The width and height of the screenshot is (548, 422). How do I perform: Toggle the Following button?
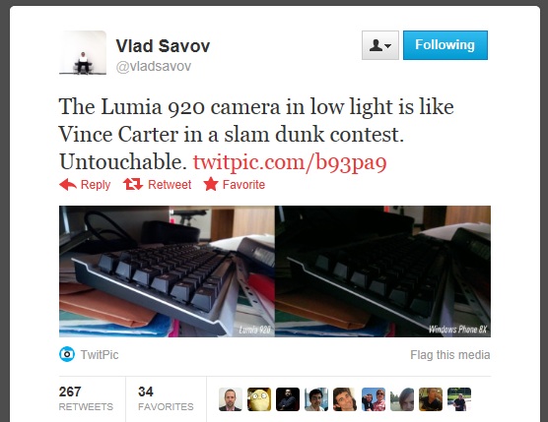(x=445, y=45)
